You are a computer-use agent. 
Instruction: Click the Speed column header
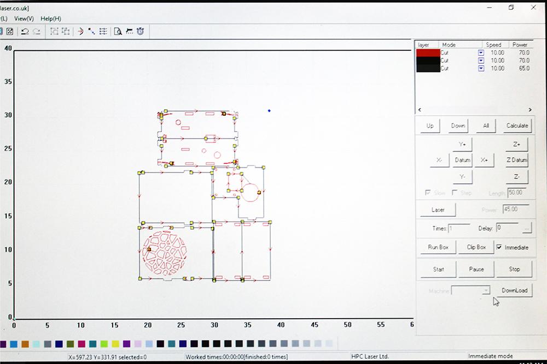click(493, 45)
